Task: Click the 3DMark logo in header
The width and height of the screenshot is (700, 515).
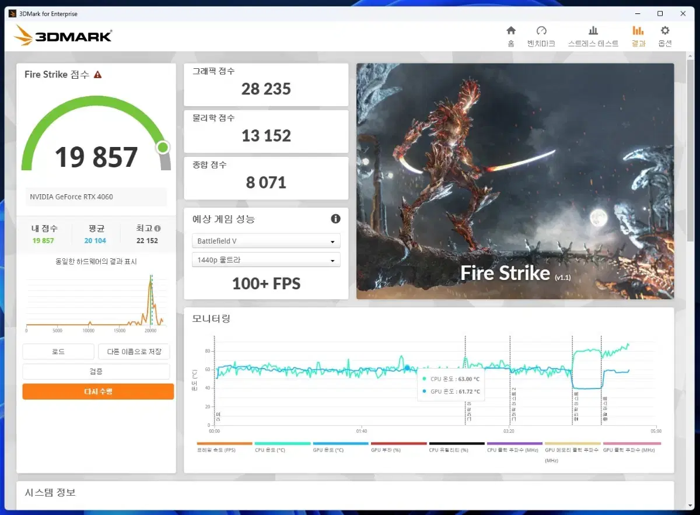Action: pyautogui.click(x=62, y=36)
